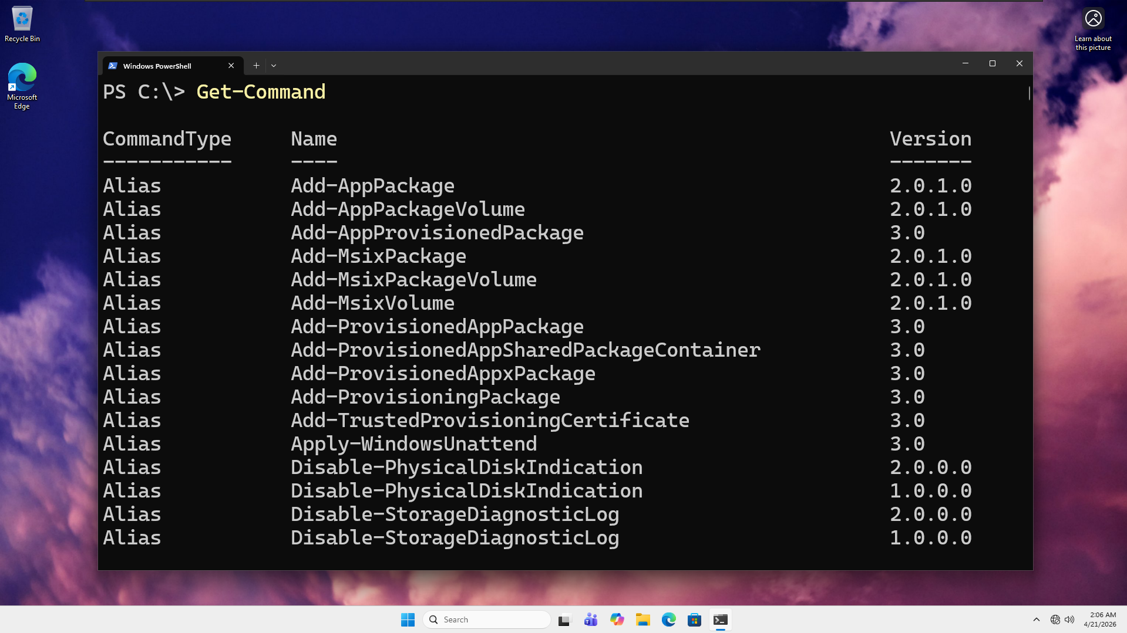This screenshot has width=1127, height=633.
Task: Click the Terminal icon on the taskbar
Action: (x=720, y=620)
